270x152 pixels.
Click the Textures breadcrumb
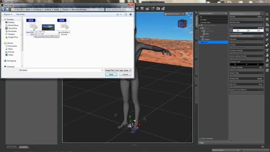(65, 9)
